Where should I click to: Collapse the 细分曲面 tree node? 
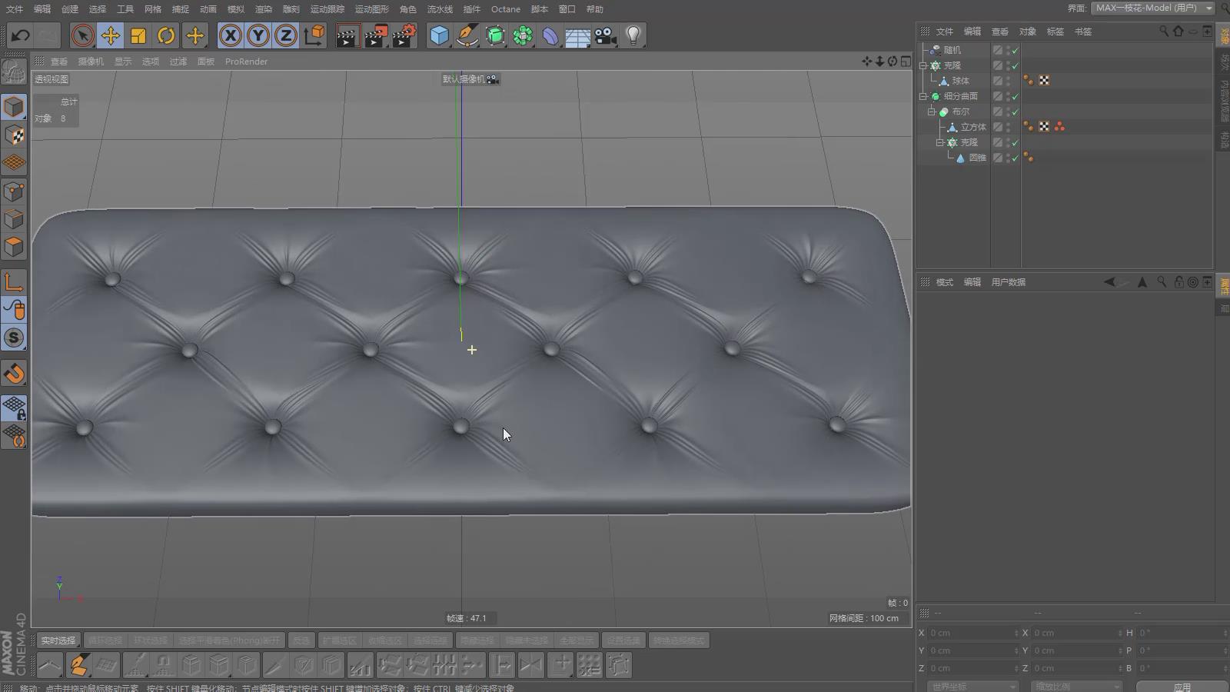point(923,96)
